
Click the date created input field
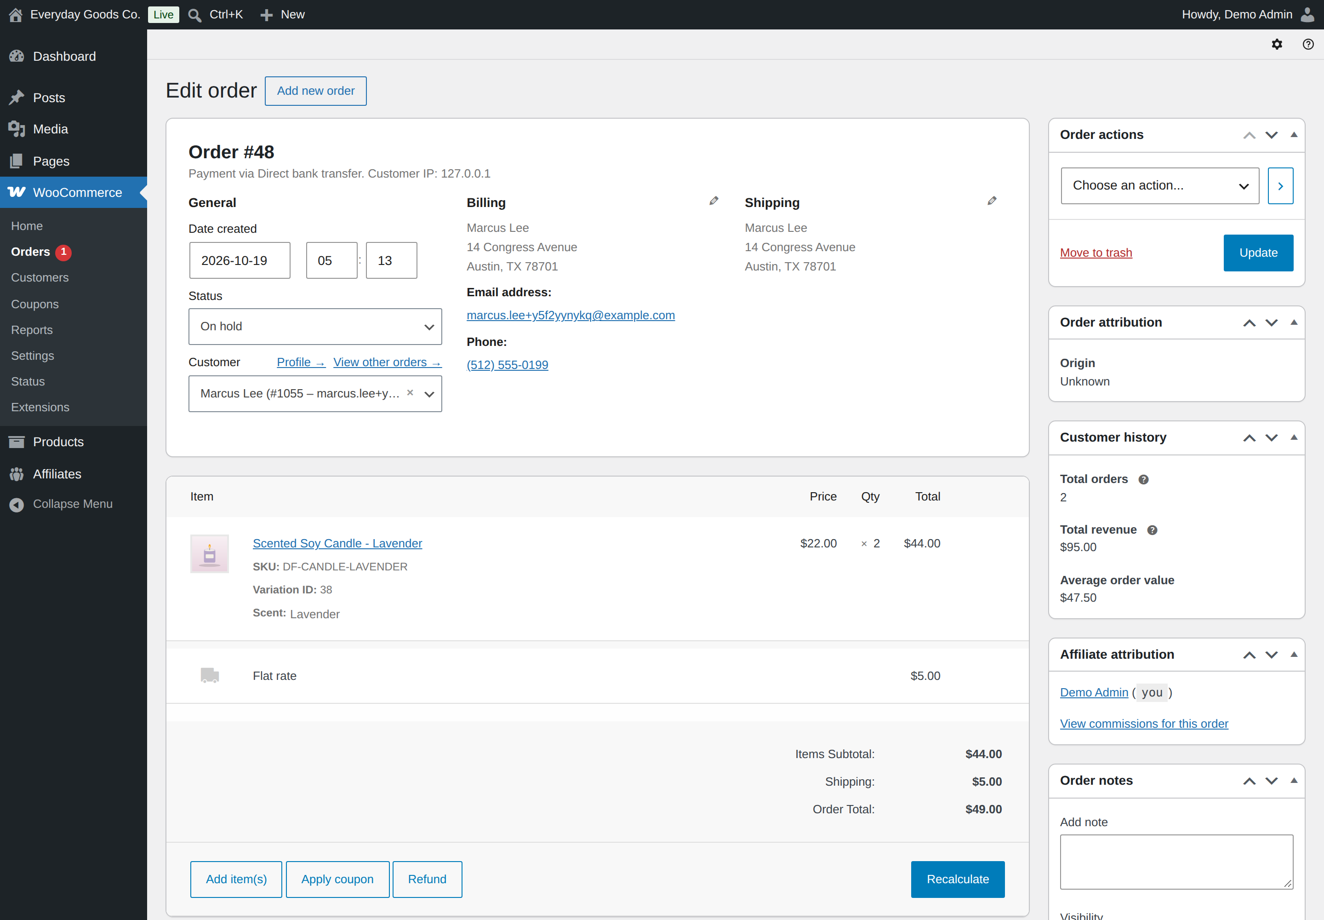(x=240, y=260)
